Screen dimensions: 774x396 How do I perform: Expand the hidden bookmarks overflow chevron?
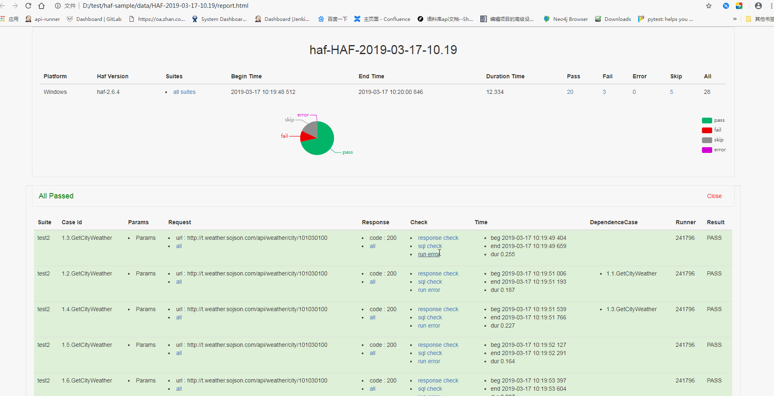pos(735,19)
